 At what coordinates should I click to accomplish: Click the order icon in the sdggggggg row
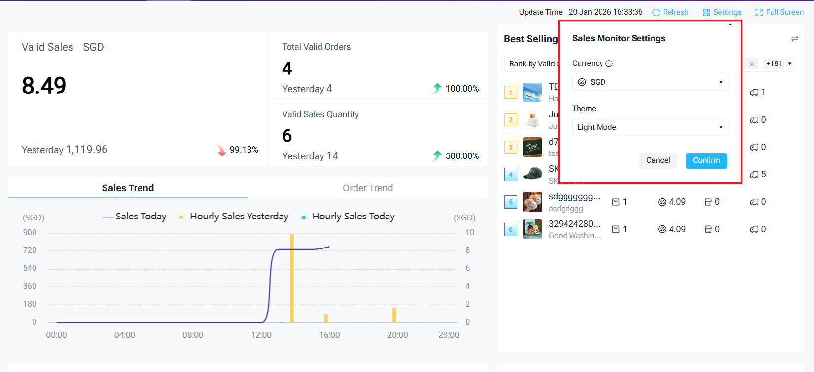(615, 202)
